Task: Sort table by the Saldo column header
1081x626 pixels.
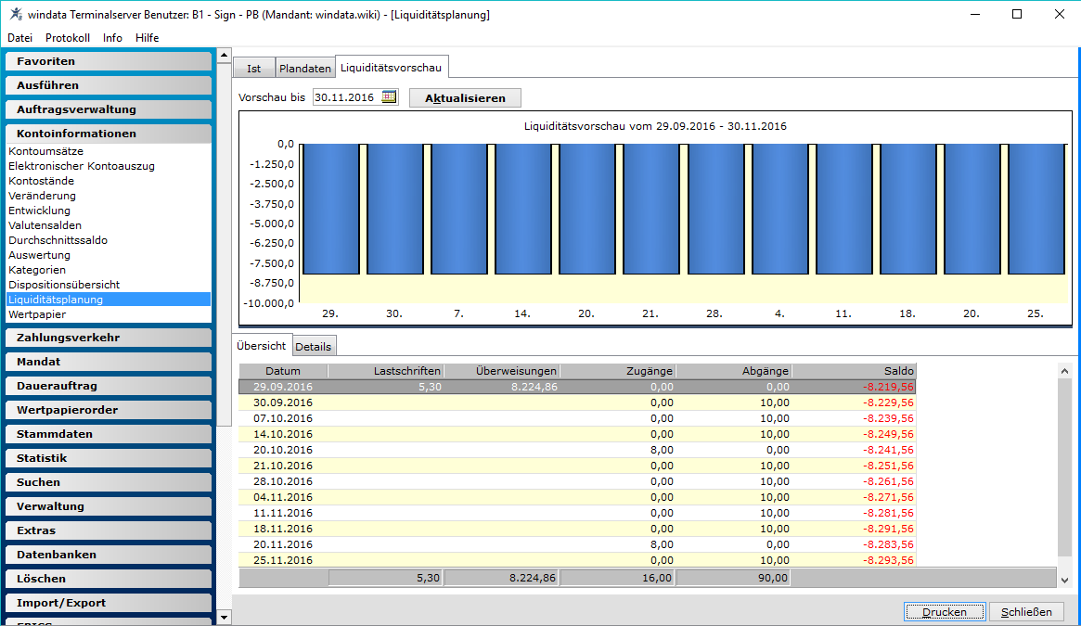Action: (854, 371)
